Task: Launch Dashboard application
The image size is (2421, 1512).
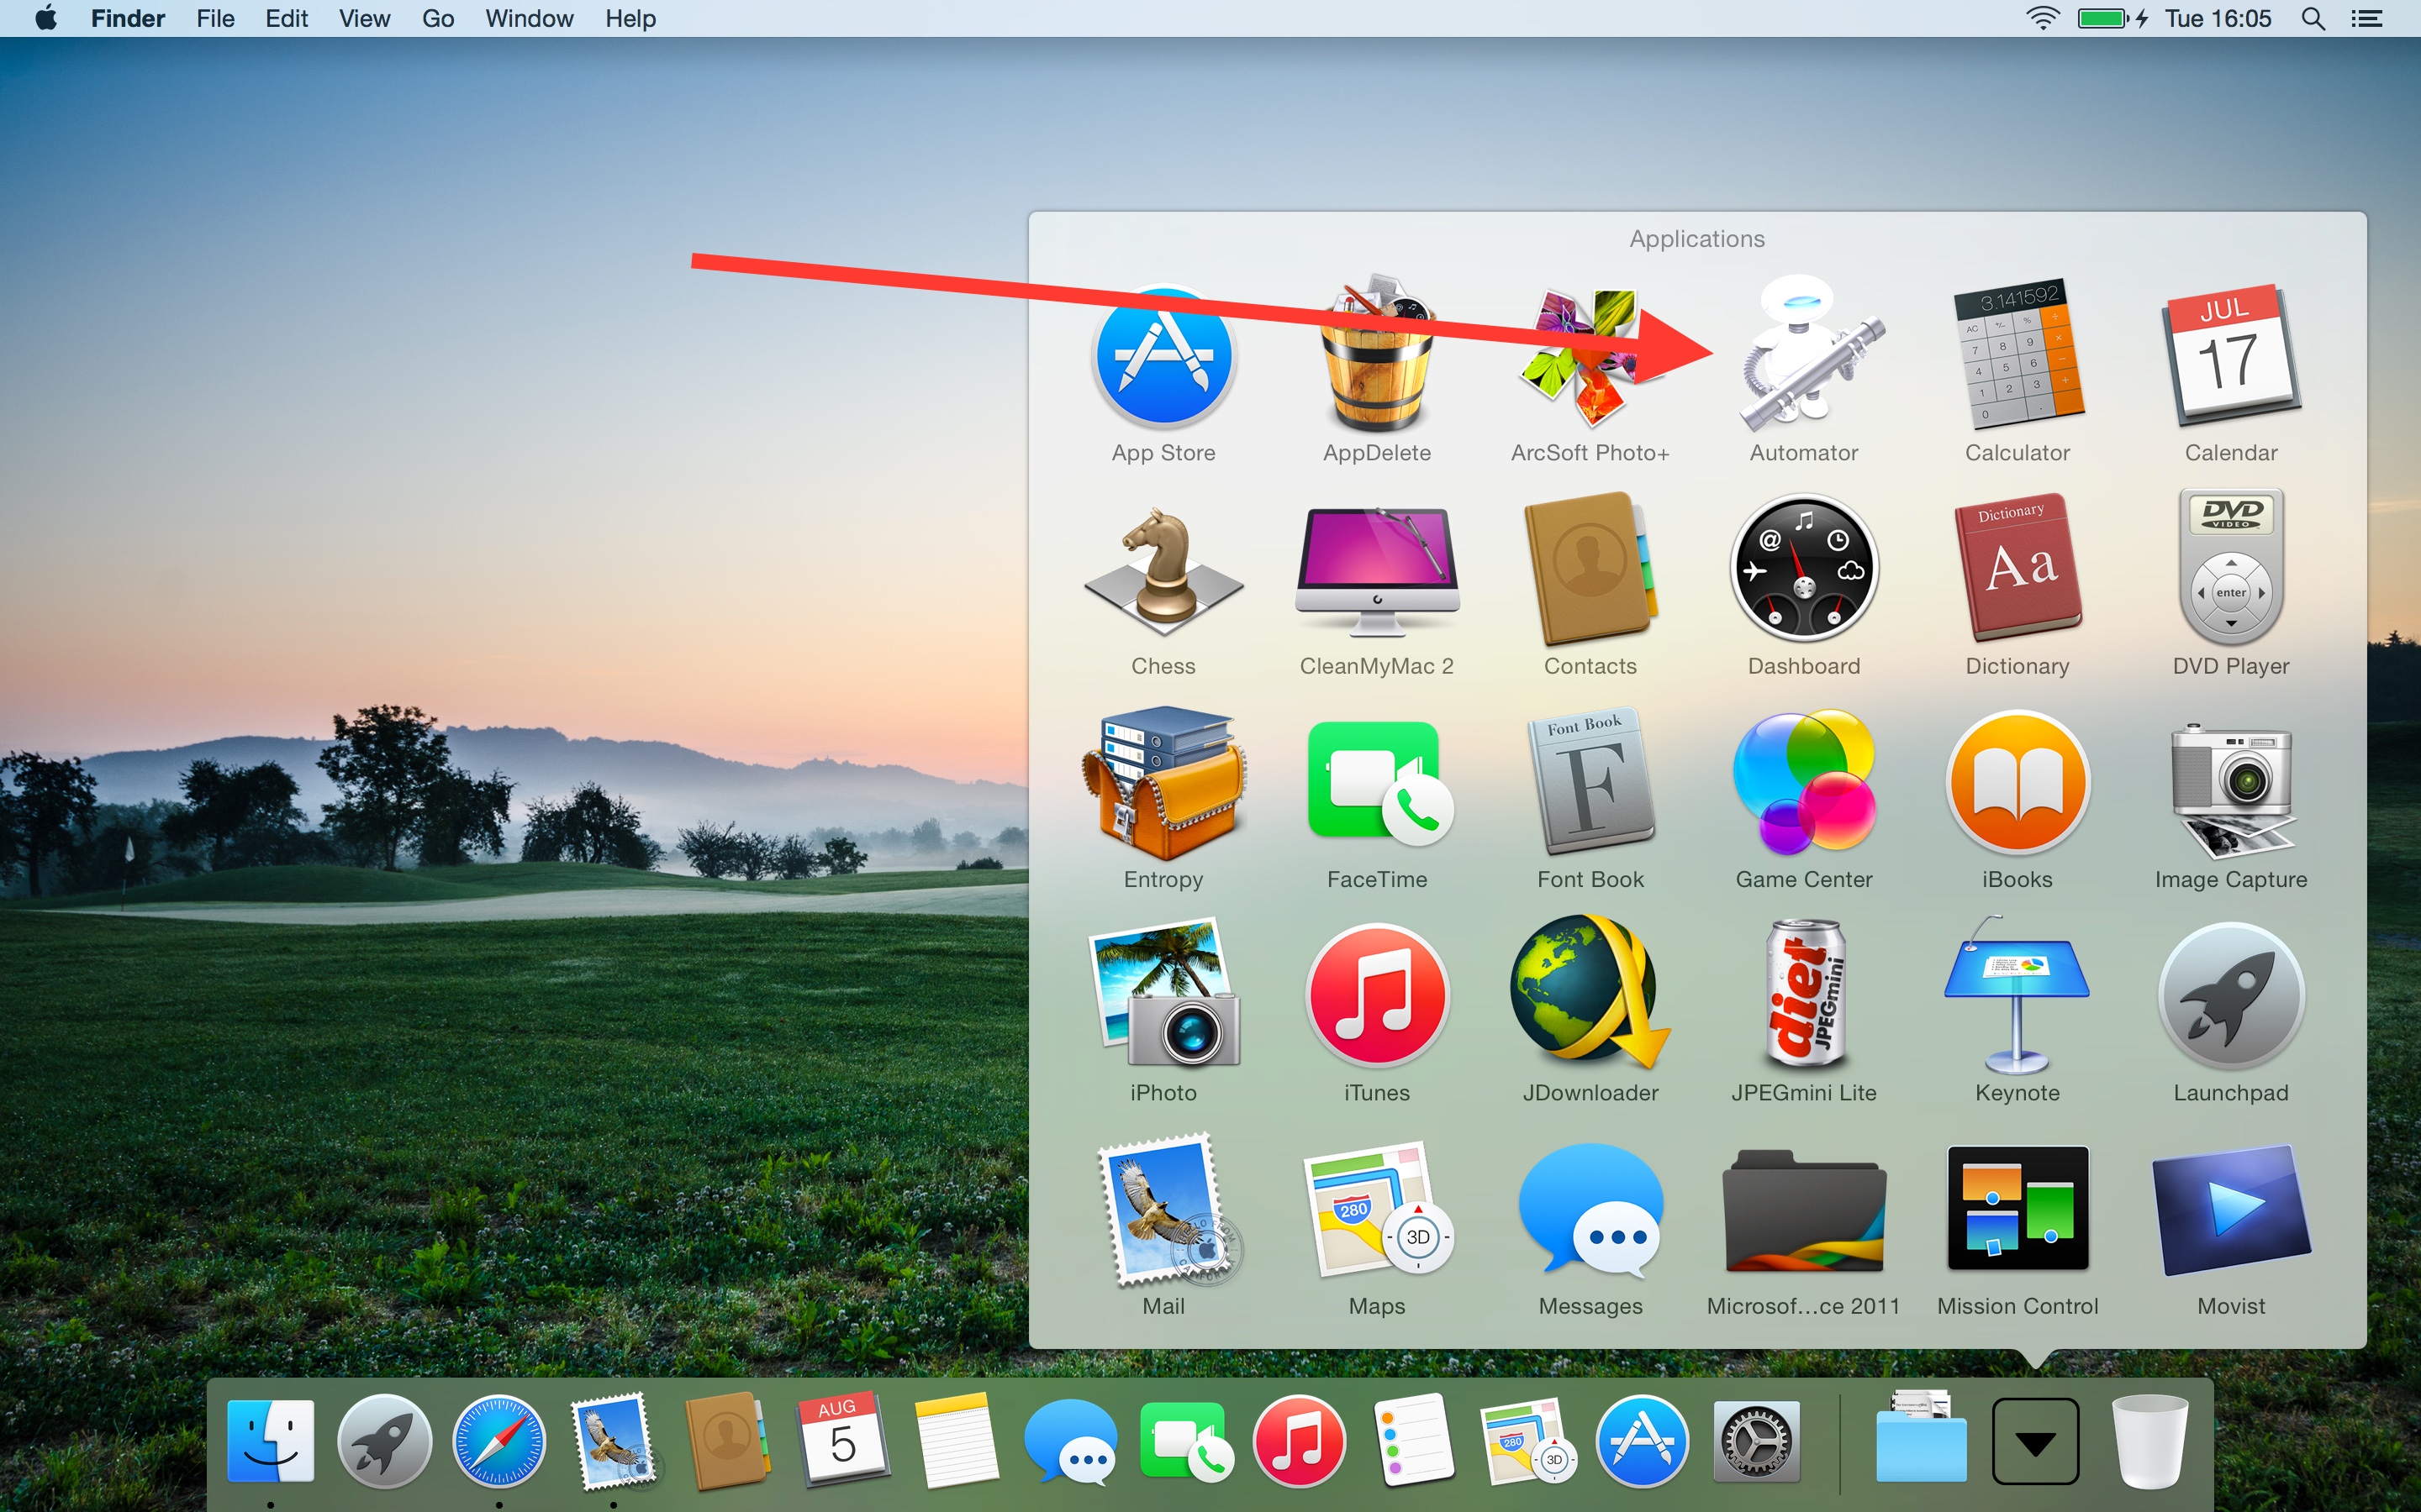Action: click(1804, 569)
